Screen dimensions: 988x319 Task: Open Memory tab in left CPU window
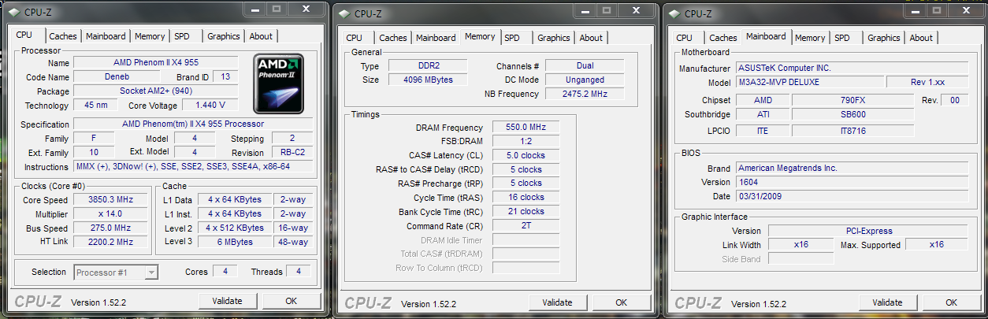tap(150, 36)
